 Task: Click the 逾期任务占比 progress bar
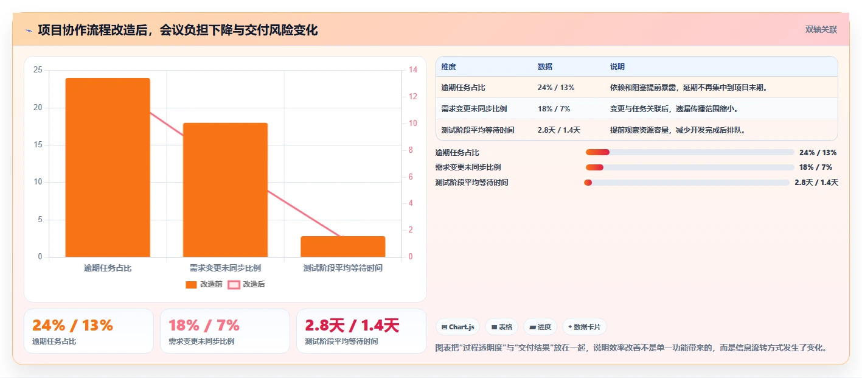(690, 152)
